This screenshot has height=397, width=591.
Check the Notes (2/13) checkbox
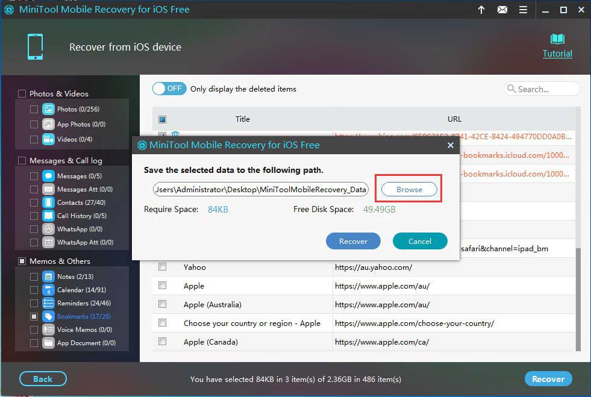(34, 277)
